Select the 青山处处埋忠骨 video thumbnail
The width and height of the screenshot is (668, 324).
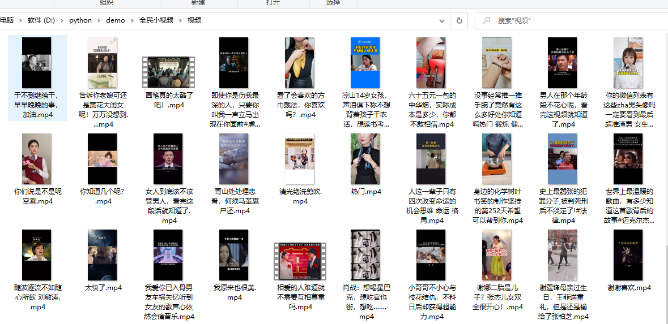click(233, 158)
